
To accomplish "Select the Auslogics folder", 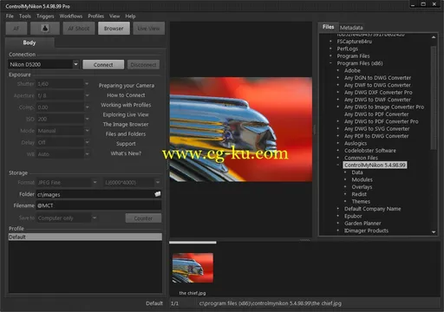I will [356, 143].
